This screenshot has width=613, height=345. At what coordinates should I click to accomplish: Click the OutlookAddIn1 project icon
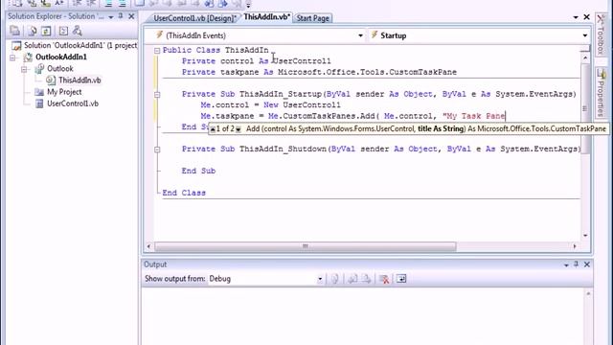pyautogui.click(x=28, y=57)
